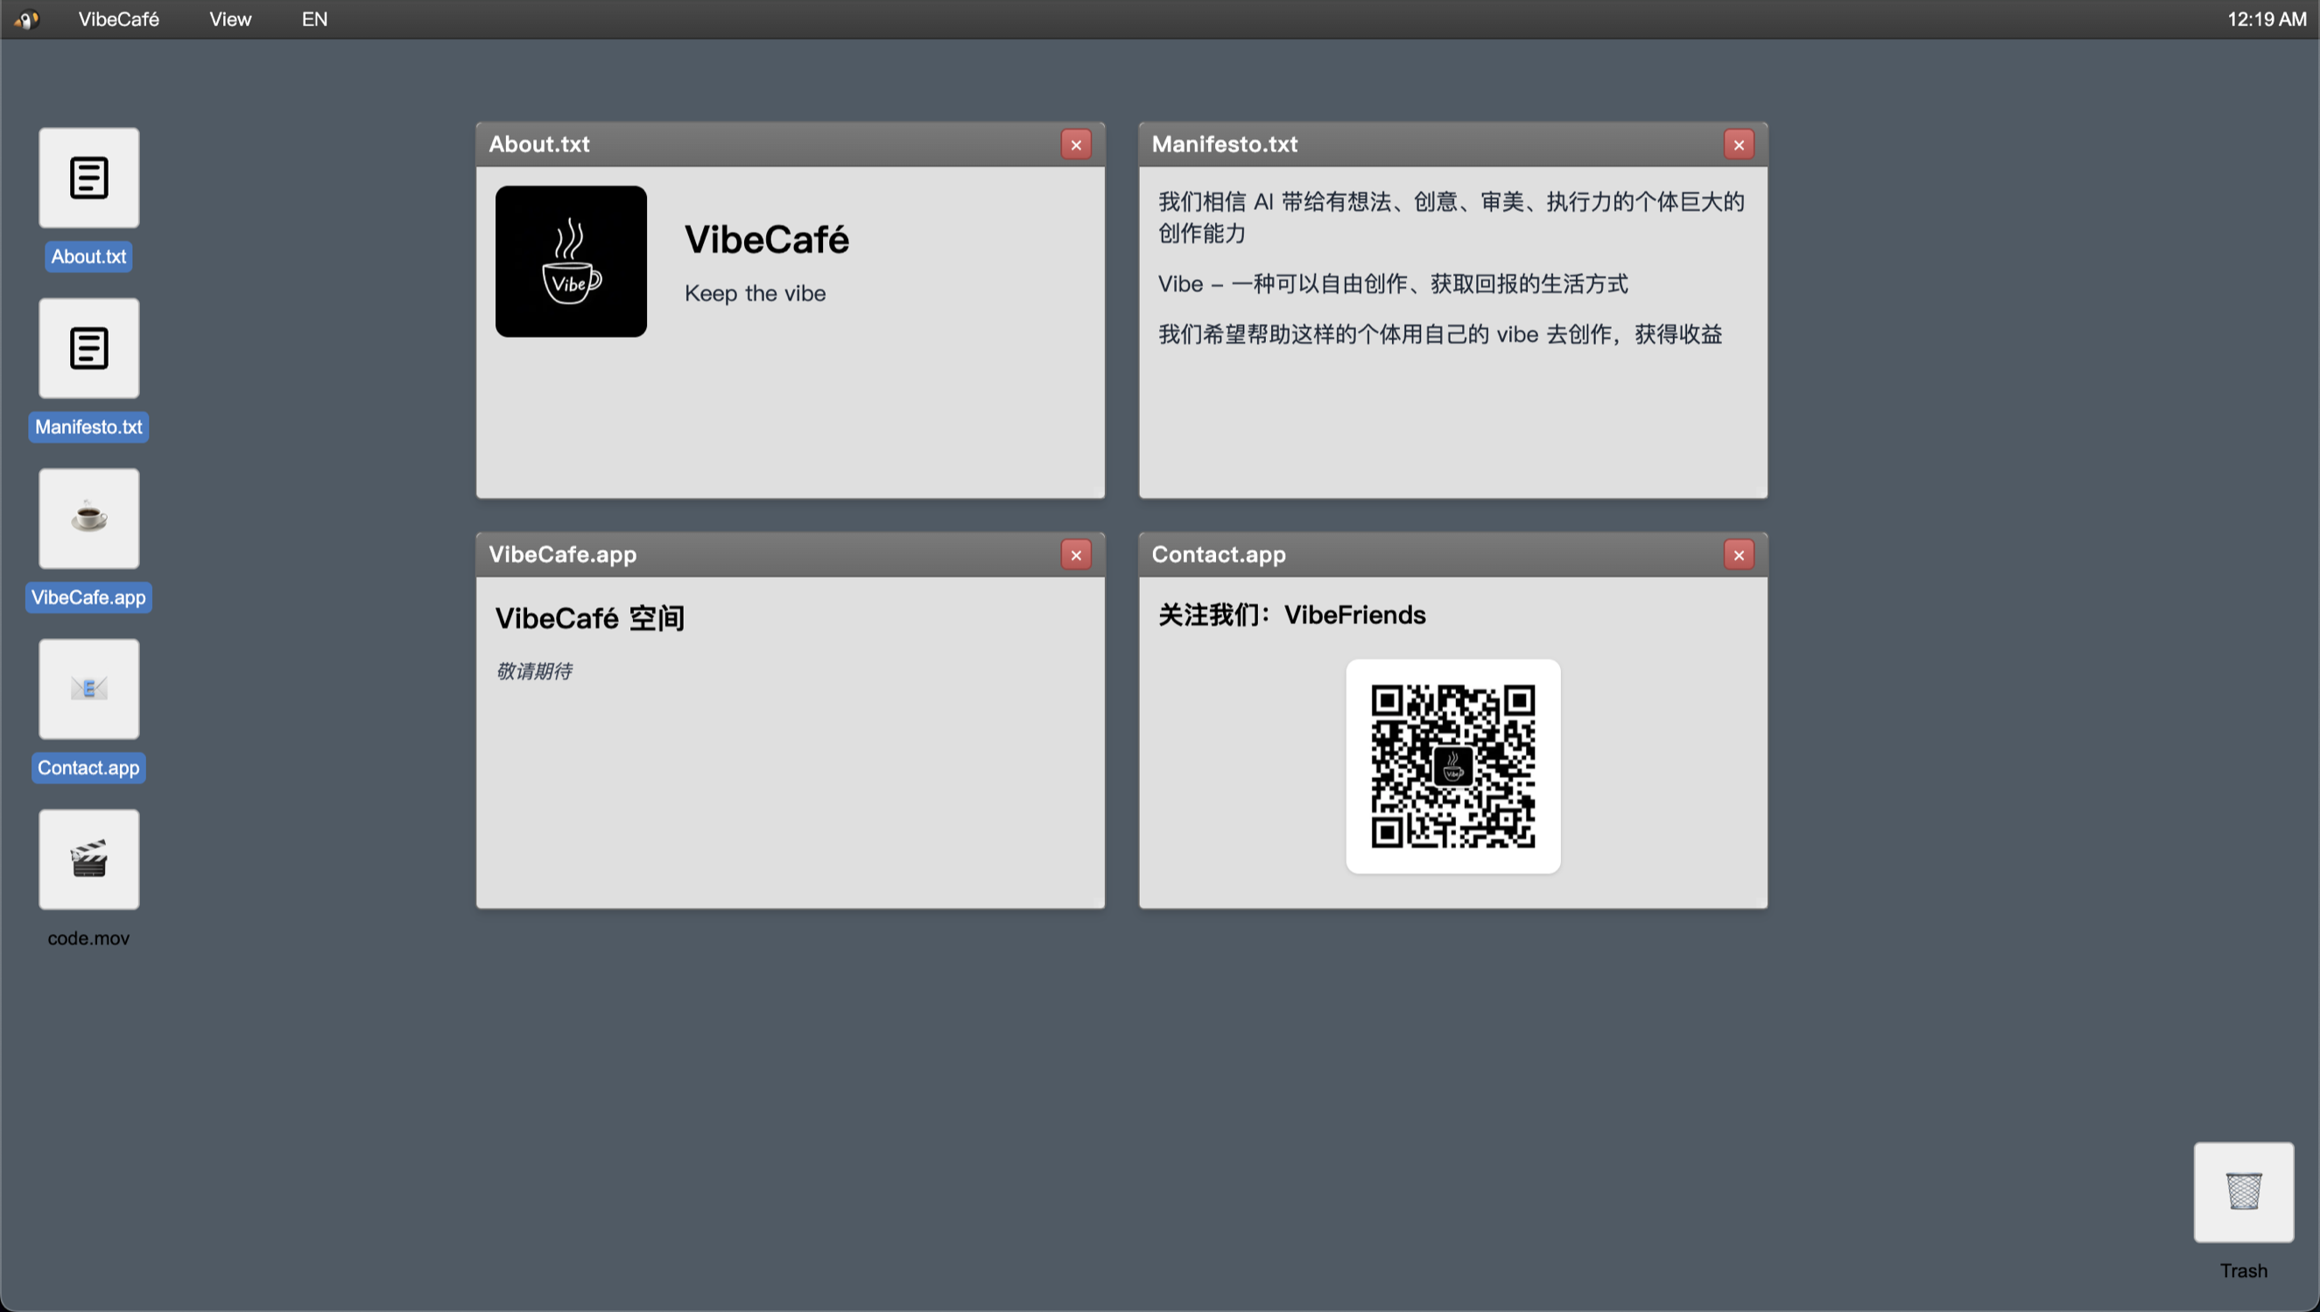The height and width of the screenshot is (1312, 2320).
Task: Open the code.mov clapperboard icon
Action: click(x=88, y=859)
